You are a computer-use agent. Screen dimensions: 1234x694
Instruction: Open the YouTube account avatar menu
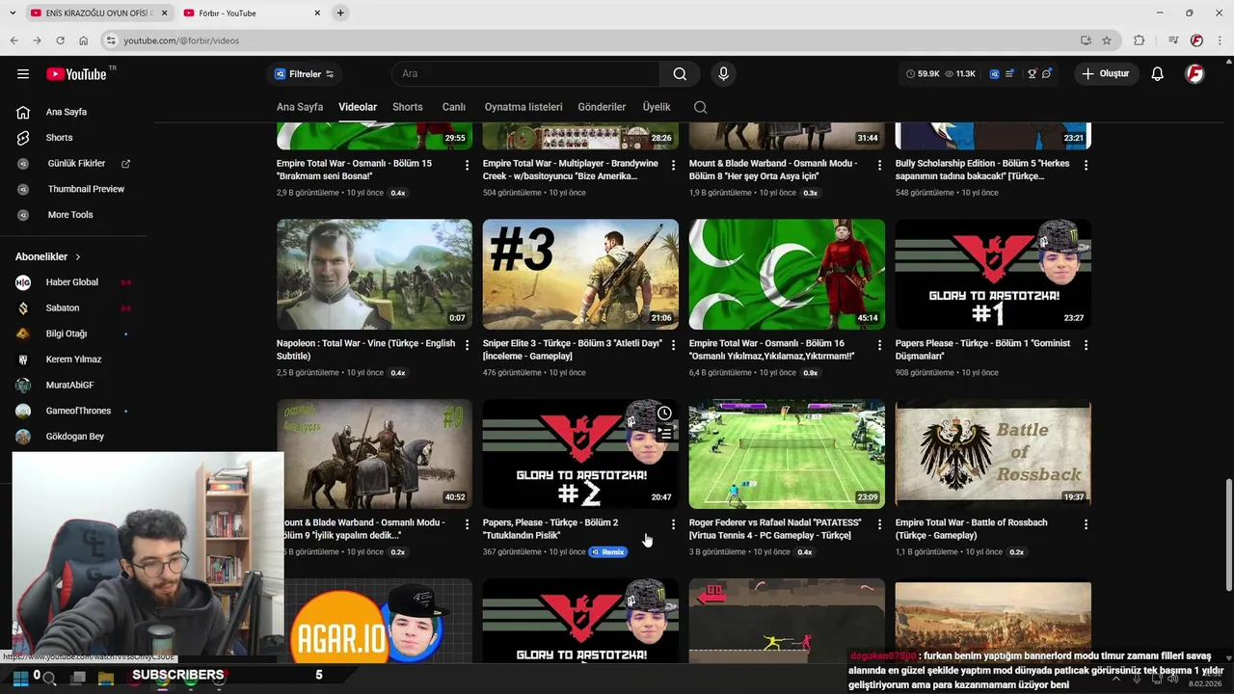[x=1194, y=74]
